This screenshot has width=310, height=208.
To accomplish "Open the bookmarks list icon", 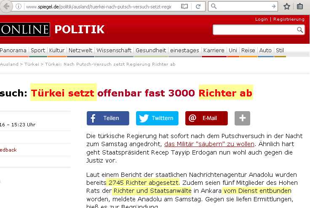I will [x=300, y=7].
